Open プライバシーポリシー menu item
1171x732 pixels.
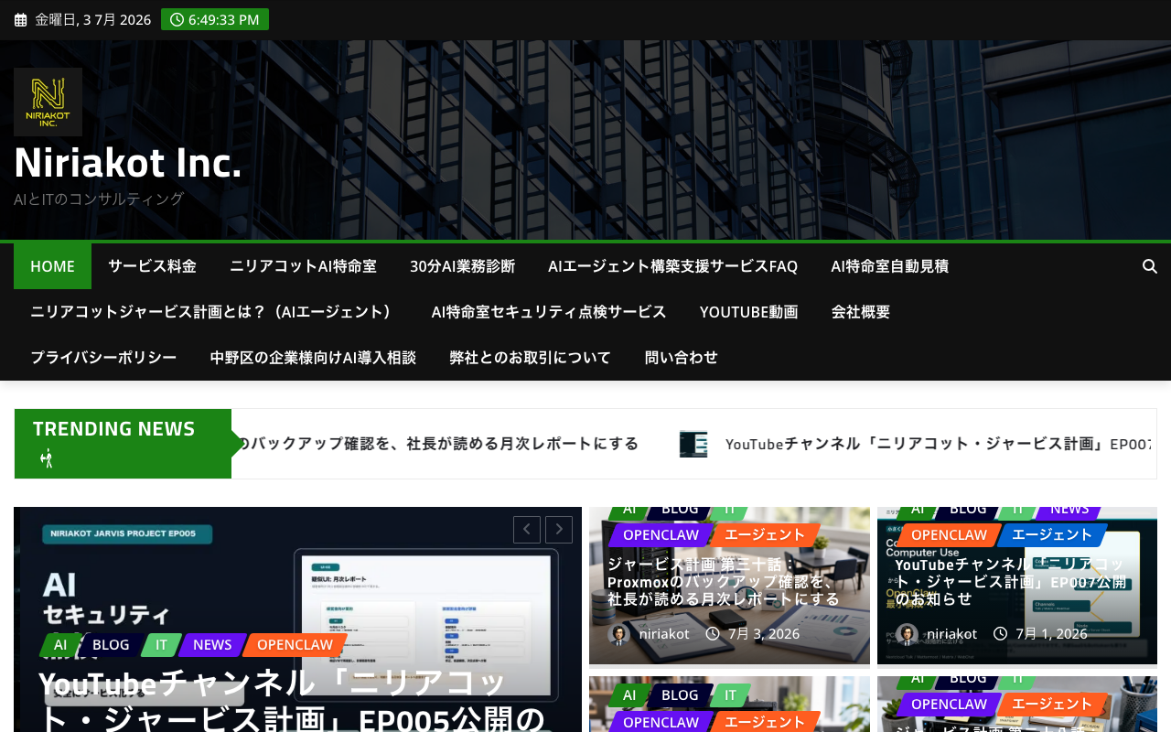coord(103,358)
